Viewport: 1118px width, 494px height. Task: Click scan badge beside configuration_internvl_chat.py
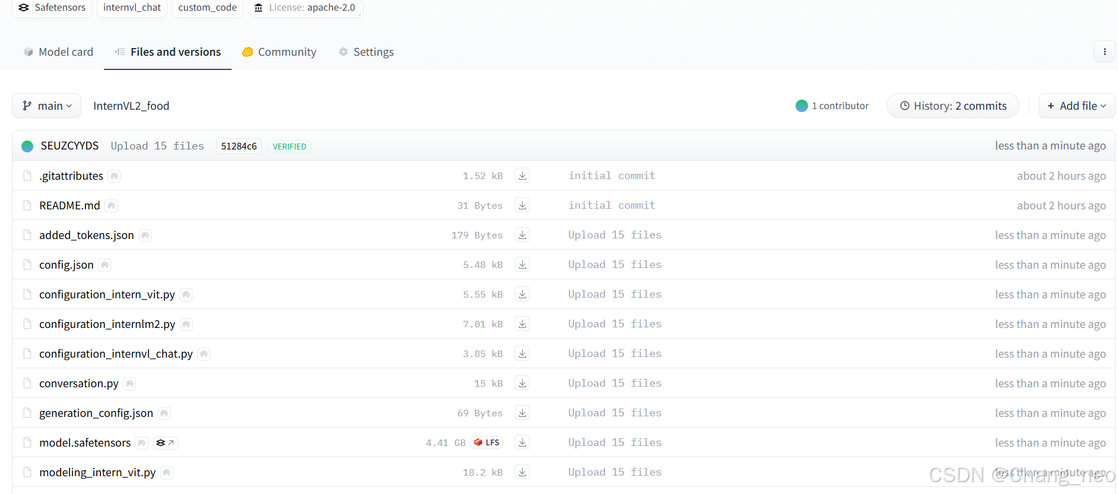pos(204,354)
